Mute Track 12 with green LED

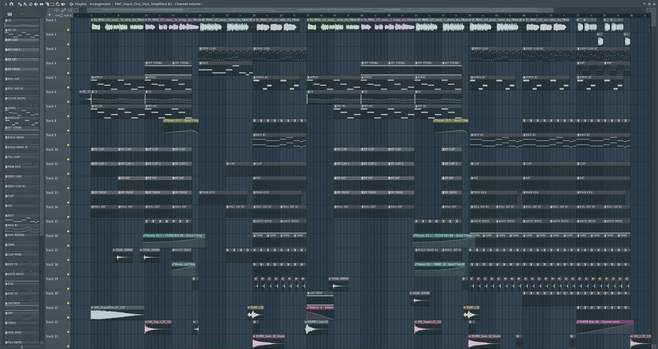point(68,188)
